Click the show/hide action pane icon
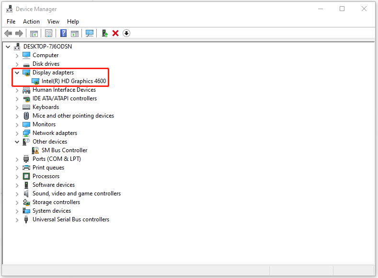The height and width of the screenshot is (278, 378). [x=75, y=33]
